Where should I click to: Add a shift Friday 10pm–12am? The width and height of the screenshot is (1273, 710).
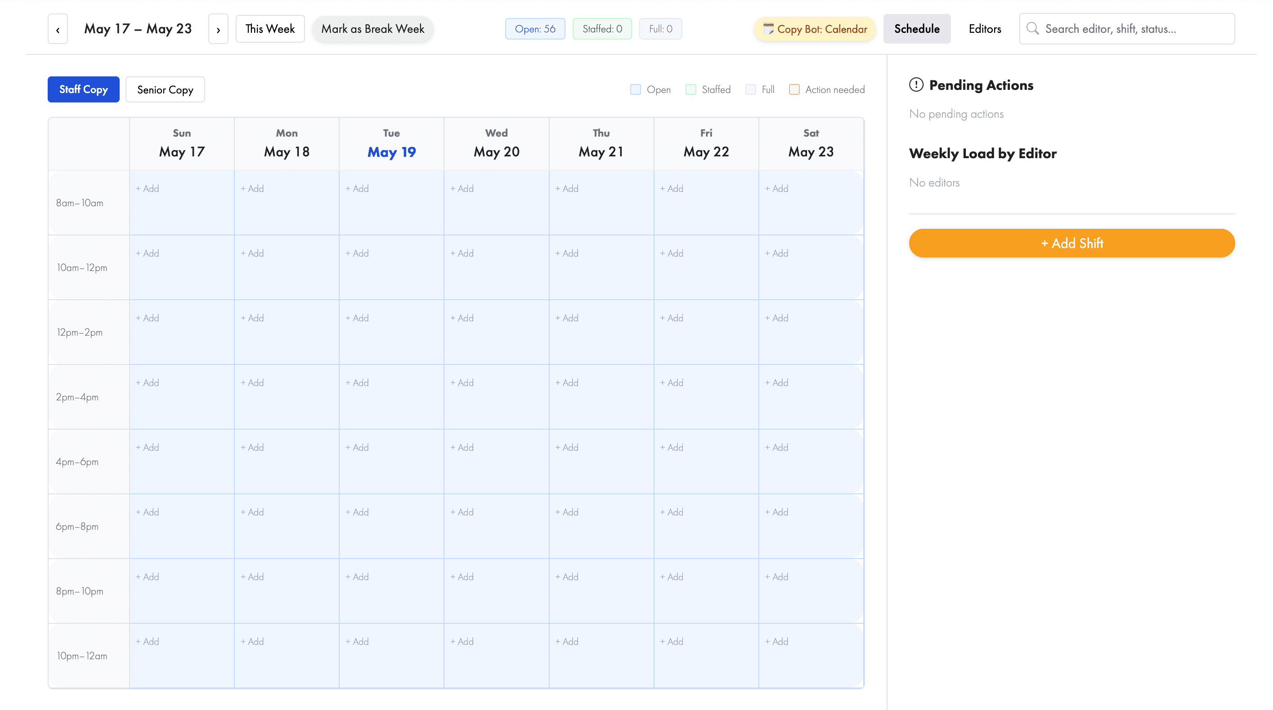coord(672,641)
